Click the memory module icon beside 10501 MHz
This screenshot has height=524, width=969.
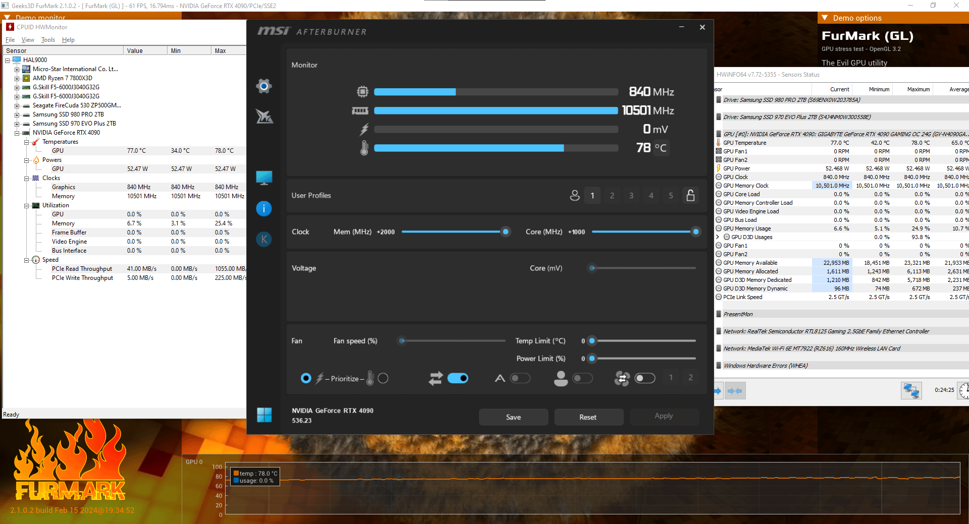pos(360,110)
